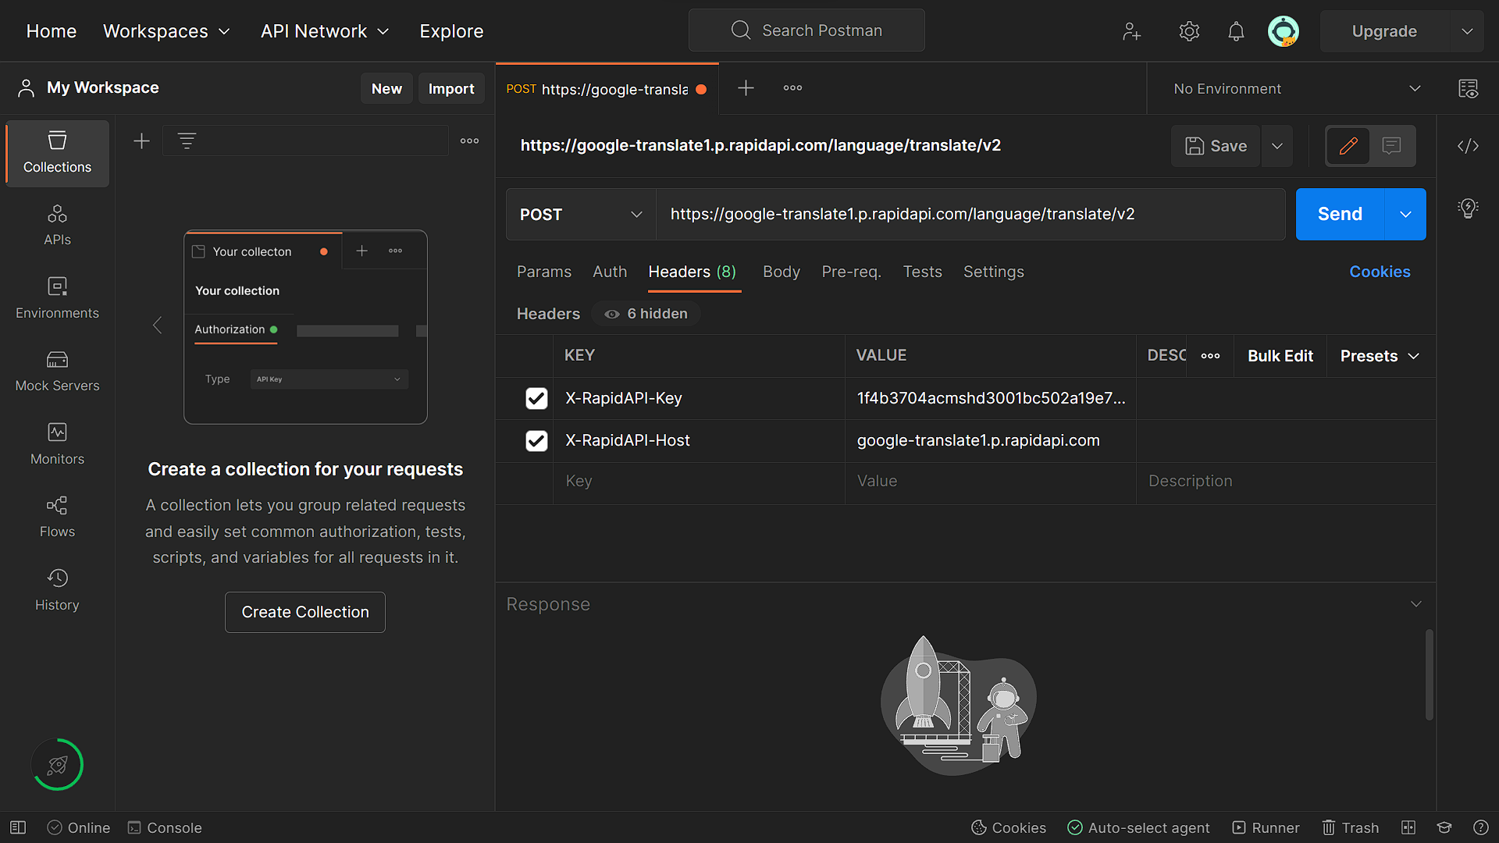Open collections panel more options dots

pos(469,141)
